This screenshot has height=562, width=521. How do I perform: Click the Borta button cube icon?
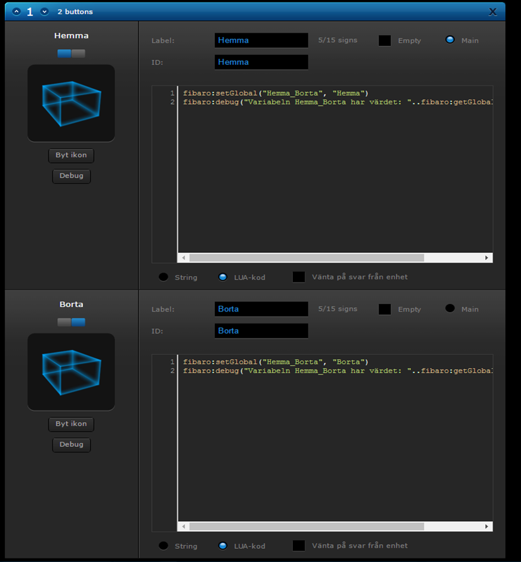pyautogui.click(x=71, y=371)
